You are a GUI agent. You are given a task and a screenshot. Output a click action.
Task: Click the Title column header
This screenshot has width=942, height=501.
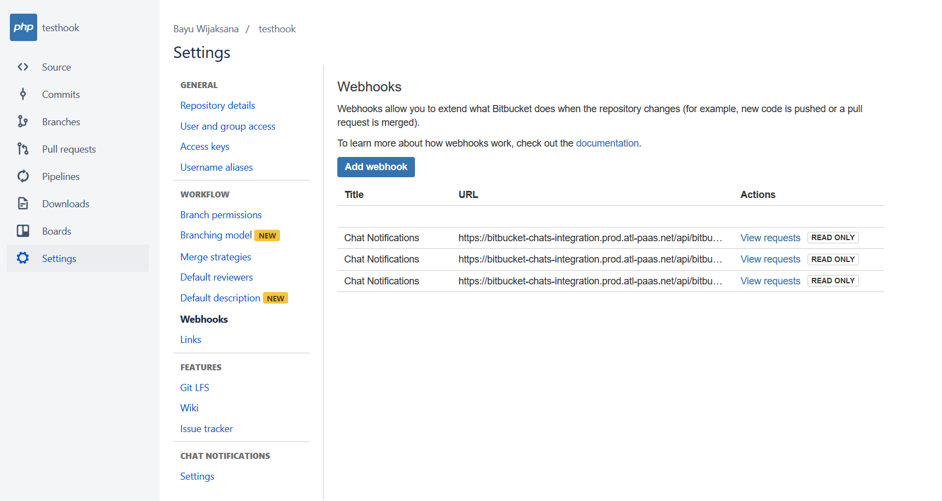tap(354, 195)
